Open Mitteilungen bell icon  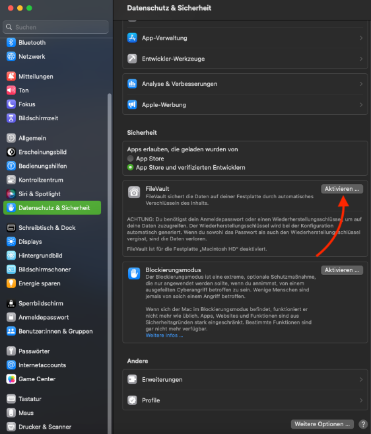(x=11, y=77)
